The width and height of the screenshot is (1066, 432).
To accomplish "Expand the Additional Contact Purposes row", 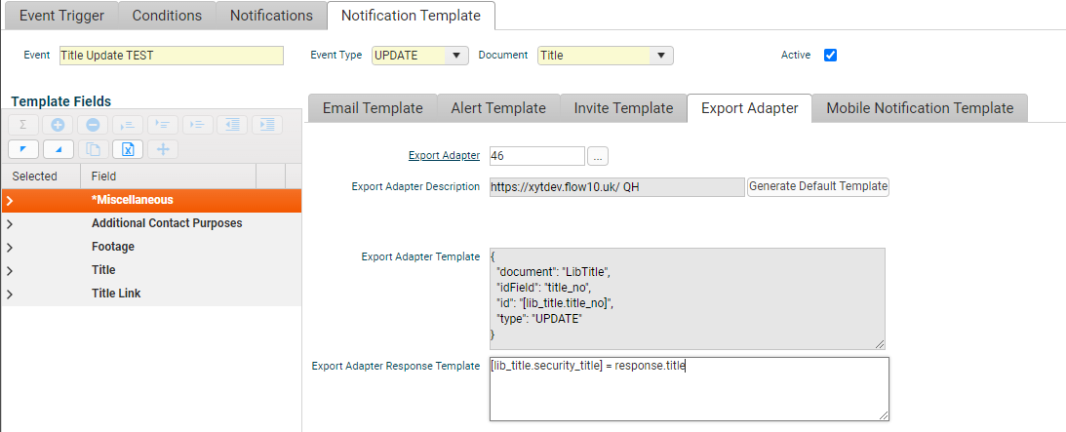I will [10, 223].
